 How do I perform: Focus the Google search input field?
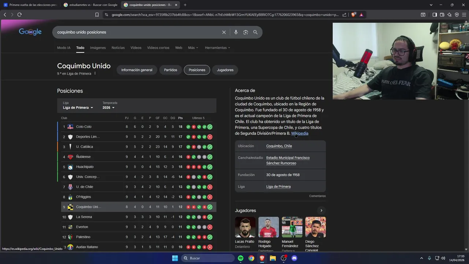pos(137,32)
